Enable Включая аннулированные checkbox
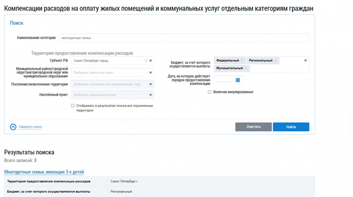 point(209,92)
